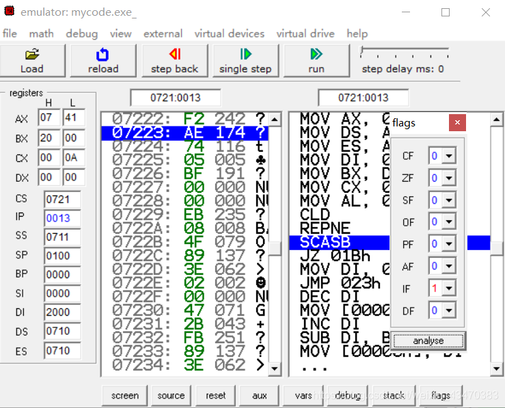Click the stack button
The height and width of the screenshot is (408, 505).
pos(394,396)
